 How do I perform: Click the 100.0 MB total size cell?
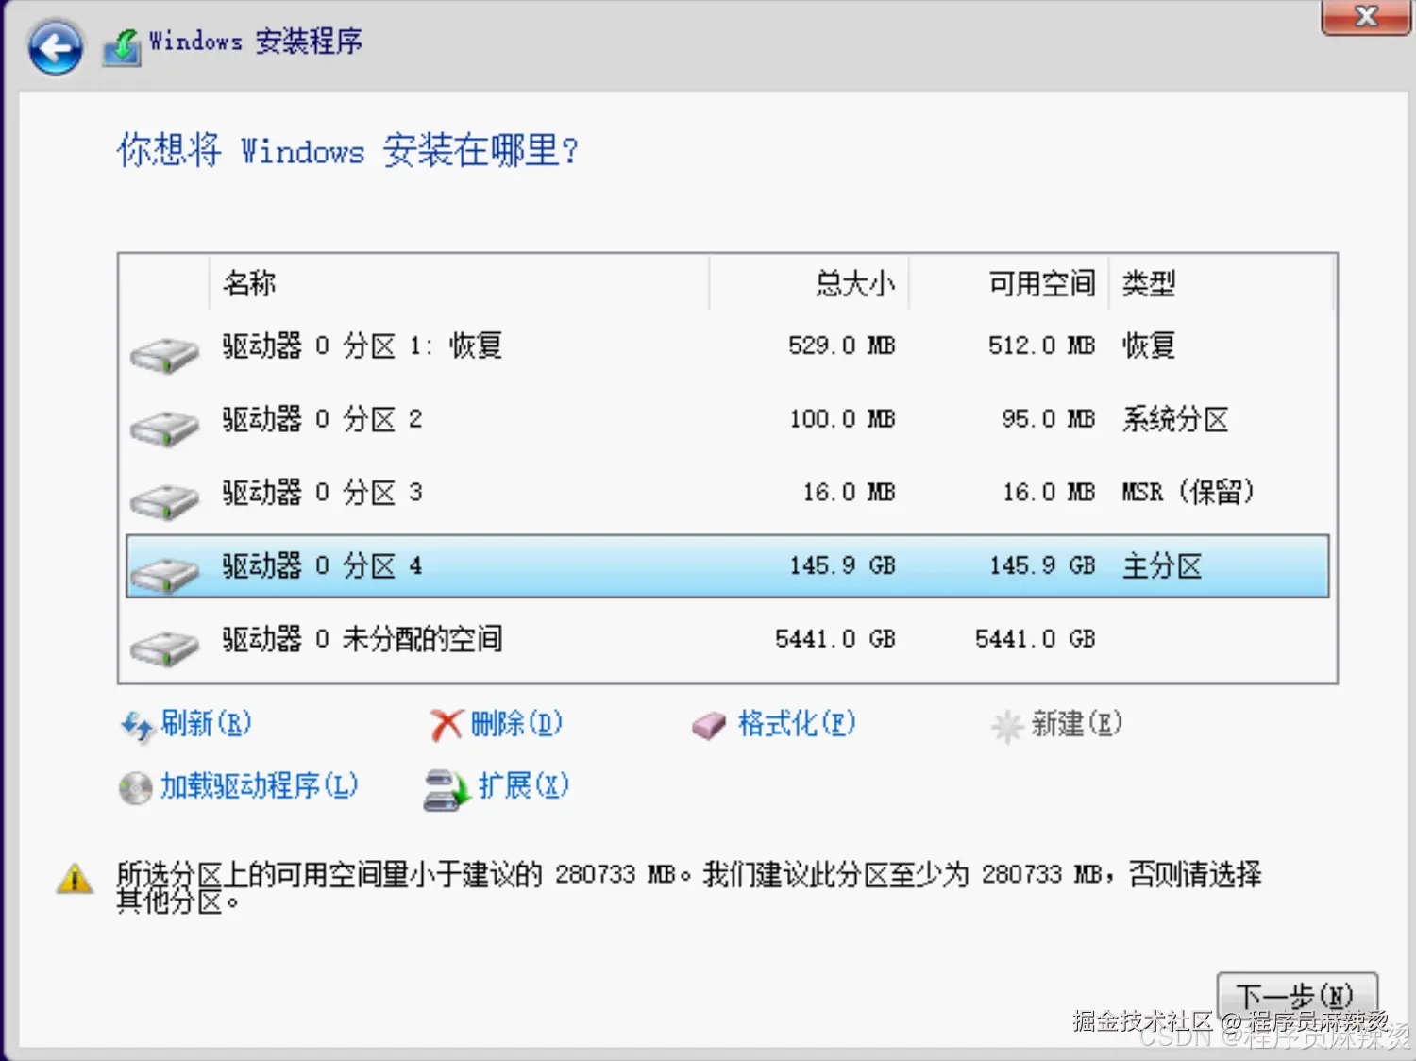point(842,419)
